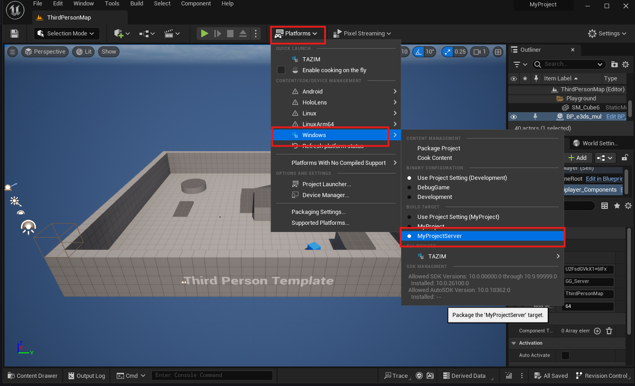
Task: Tick the Auto Activate checkbox
Action: tap(566, 355)
